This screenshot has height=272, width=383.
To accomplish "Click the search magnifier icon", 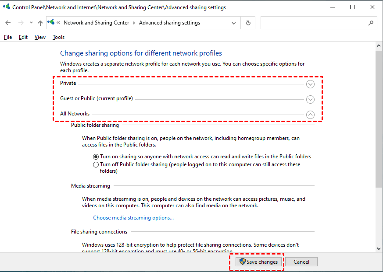I will point(371,23).
